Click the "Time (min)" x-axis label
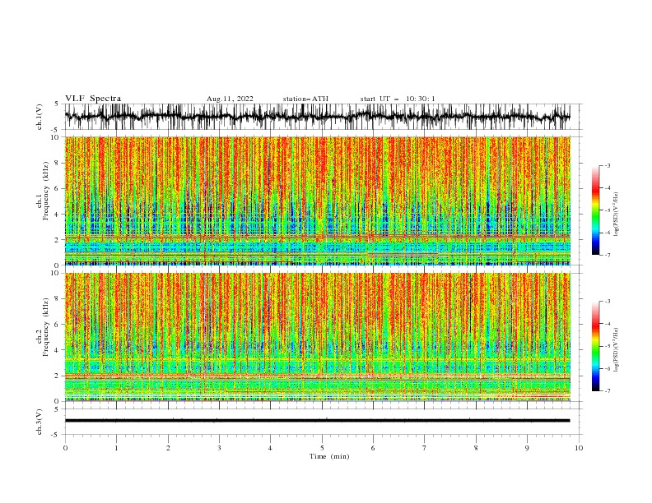The image size is (652, 503). pyautogui.click(x=329, y=456)
